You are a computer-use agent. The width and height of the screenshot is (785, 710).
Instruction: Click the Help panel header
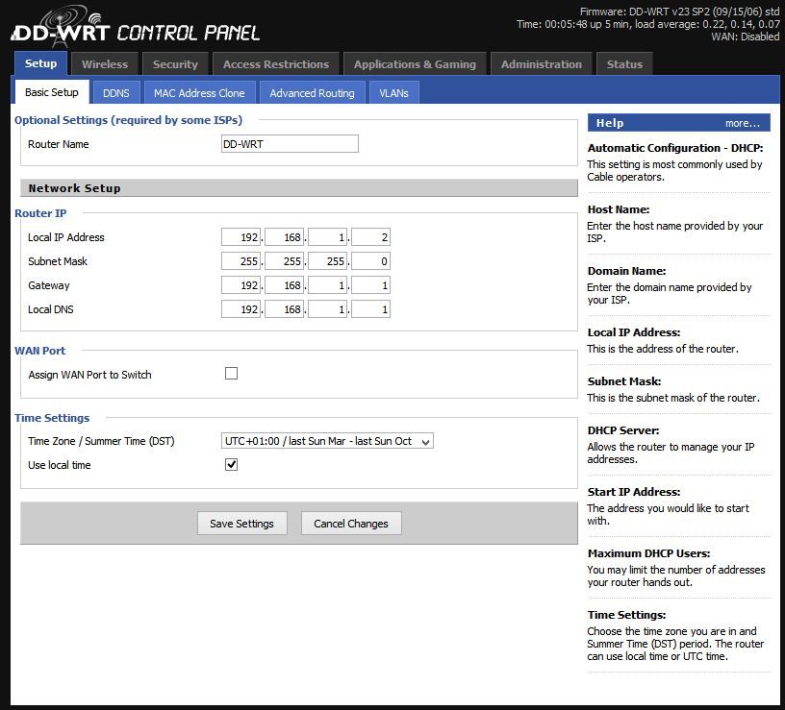[678, 123]
